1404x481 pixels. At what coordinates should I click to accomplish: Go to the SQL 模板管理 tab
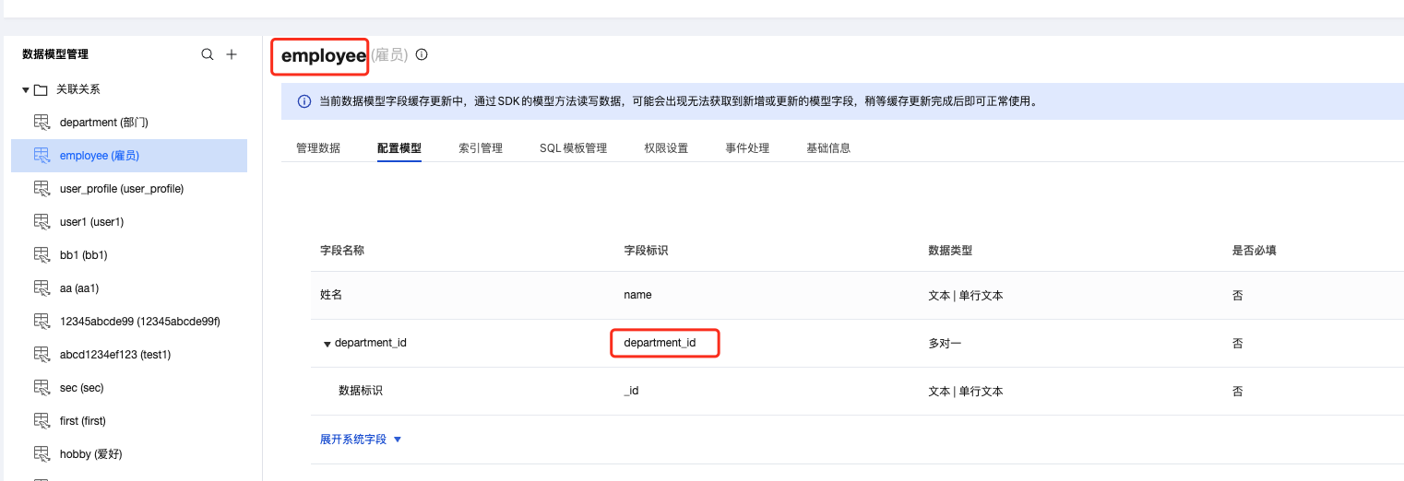(x=573, y=147)
